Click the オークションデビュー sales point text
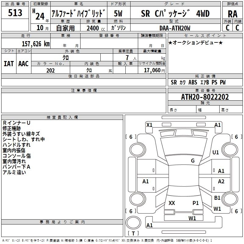 coord(196,42)
